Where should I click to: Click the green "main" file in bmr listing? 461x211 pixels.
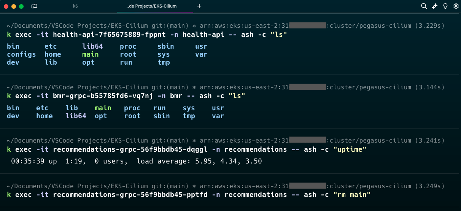103,108
